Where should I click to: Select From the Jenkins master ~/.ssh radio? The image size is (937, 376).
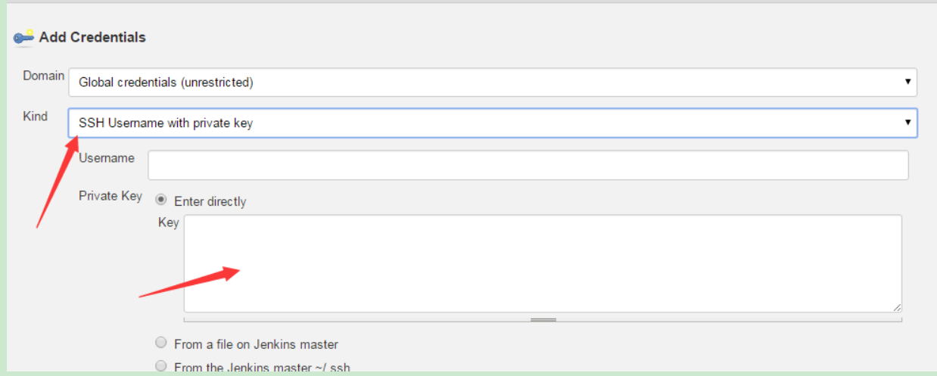pos(161,366)
